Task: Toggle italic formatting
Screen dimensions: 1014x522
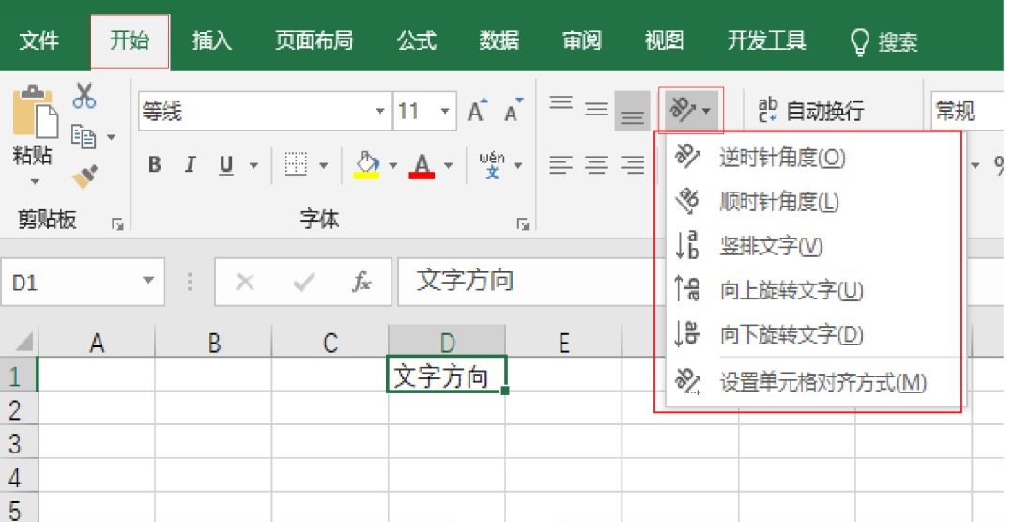Action: tap(190, 165)
